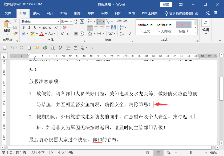Screen dimensions: 224x156
Task: Adjust the zoom slider handle
Action: [x=191, y=153]
